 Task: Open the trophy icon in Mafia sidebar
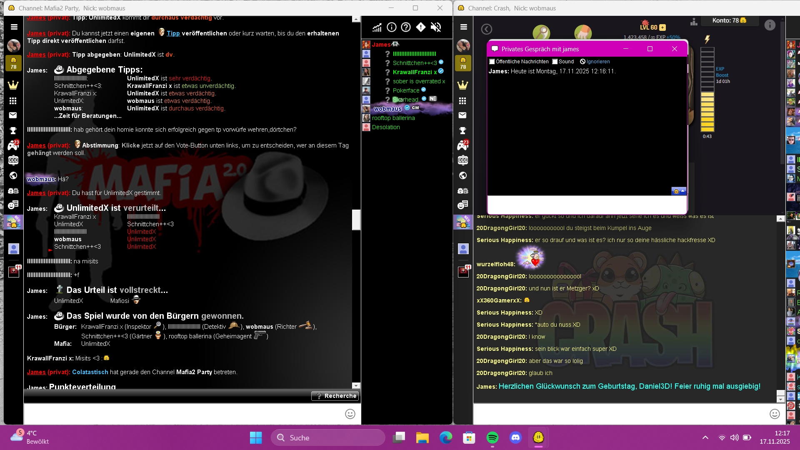coord(13,131)
